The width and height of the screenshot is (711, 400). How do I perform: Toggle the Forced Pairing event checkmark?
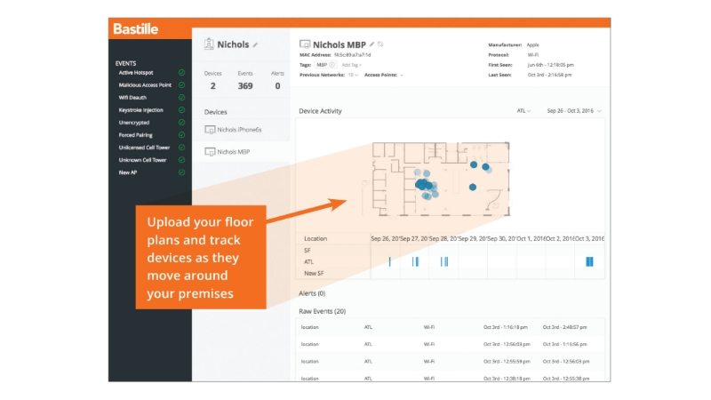coord(181,135)
